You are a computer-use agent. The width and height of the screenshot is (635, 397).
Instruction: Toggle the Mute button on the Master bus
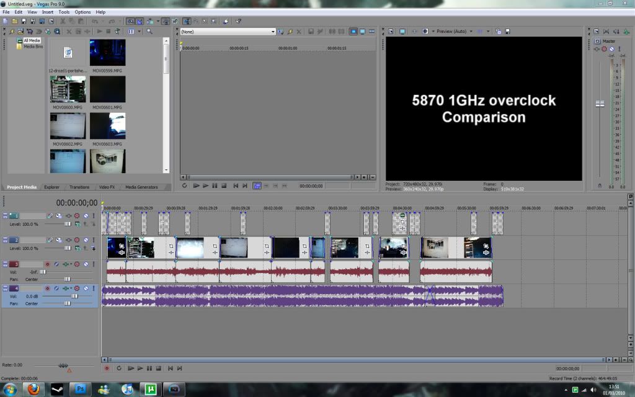point(611,49)
